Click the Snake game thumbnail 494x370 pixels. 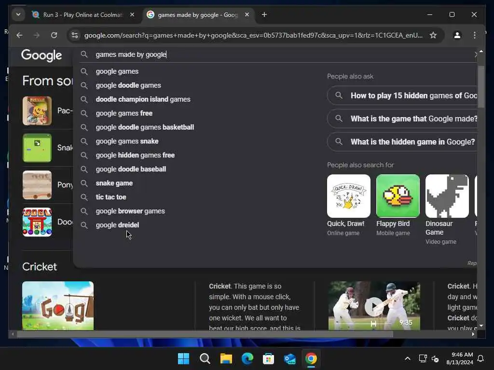tap(37, 148)
